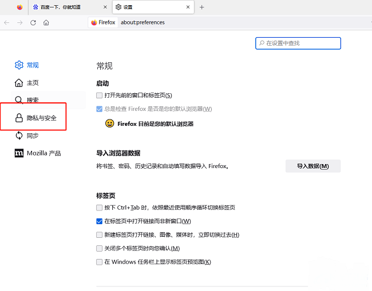Image resolution: width=372 pixels, height=291 pixels.
Task: Click the 标签页 section heading
Action: (105, 196)
